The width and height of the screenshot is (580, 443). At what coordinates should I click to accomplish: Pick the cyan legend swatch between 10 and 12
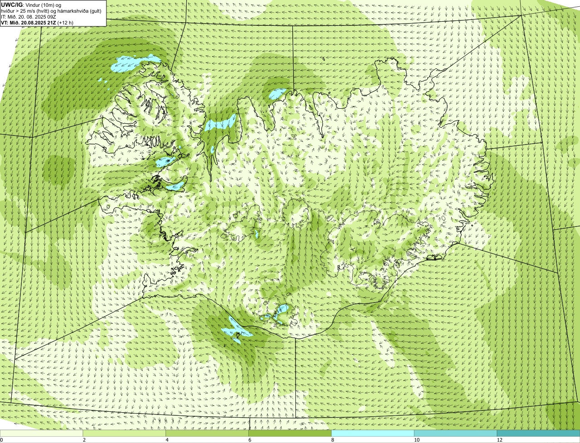[455, 433]
